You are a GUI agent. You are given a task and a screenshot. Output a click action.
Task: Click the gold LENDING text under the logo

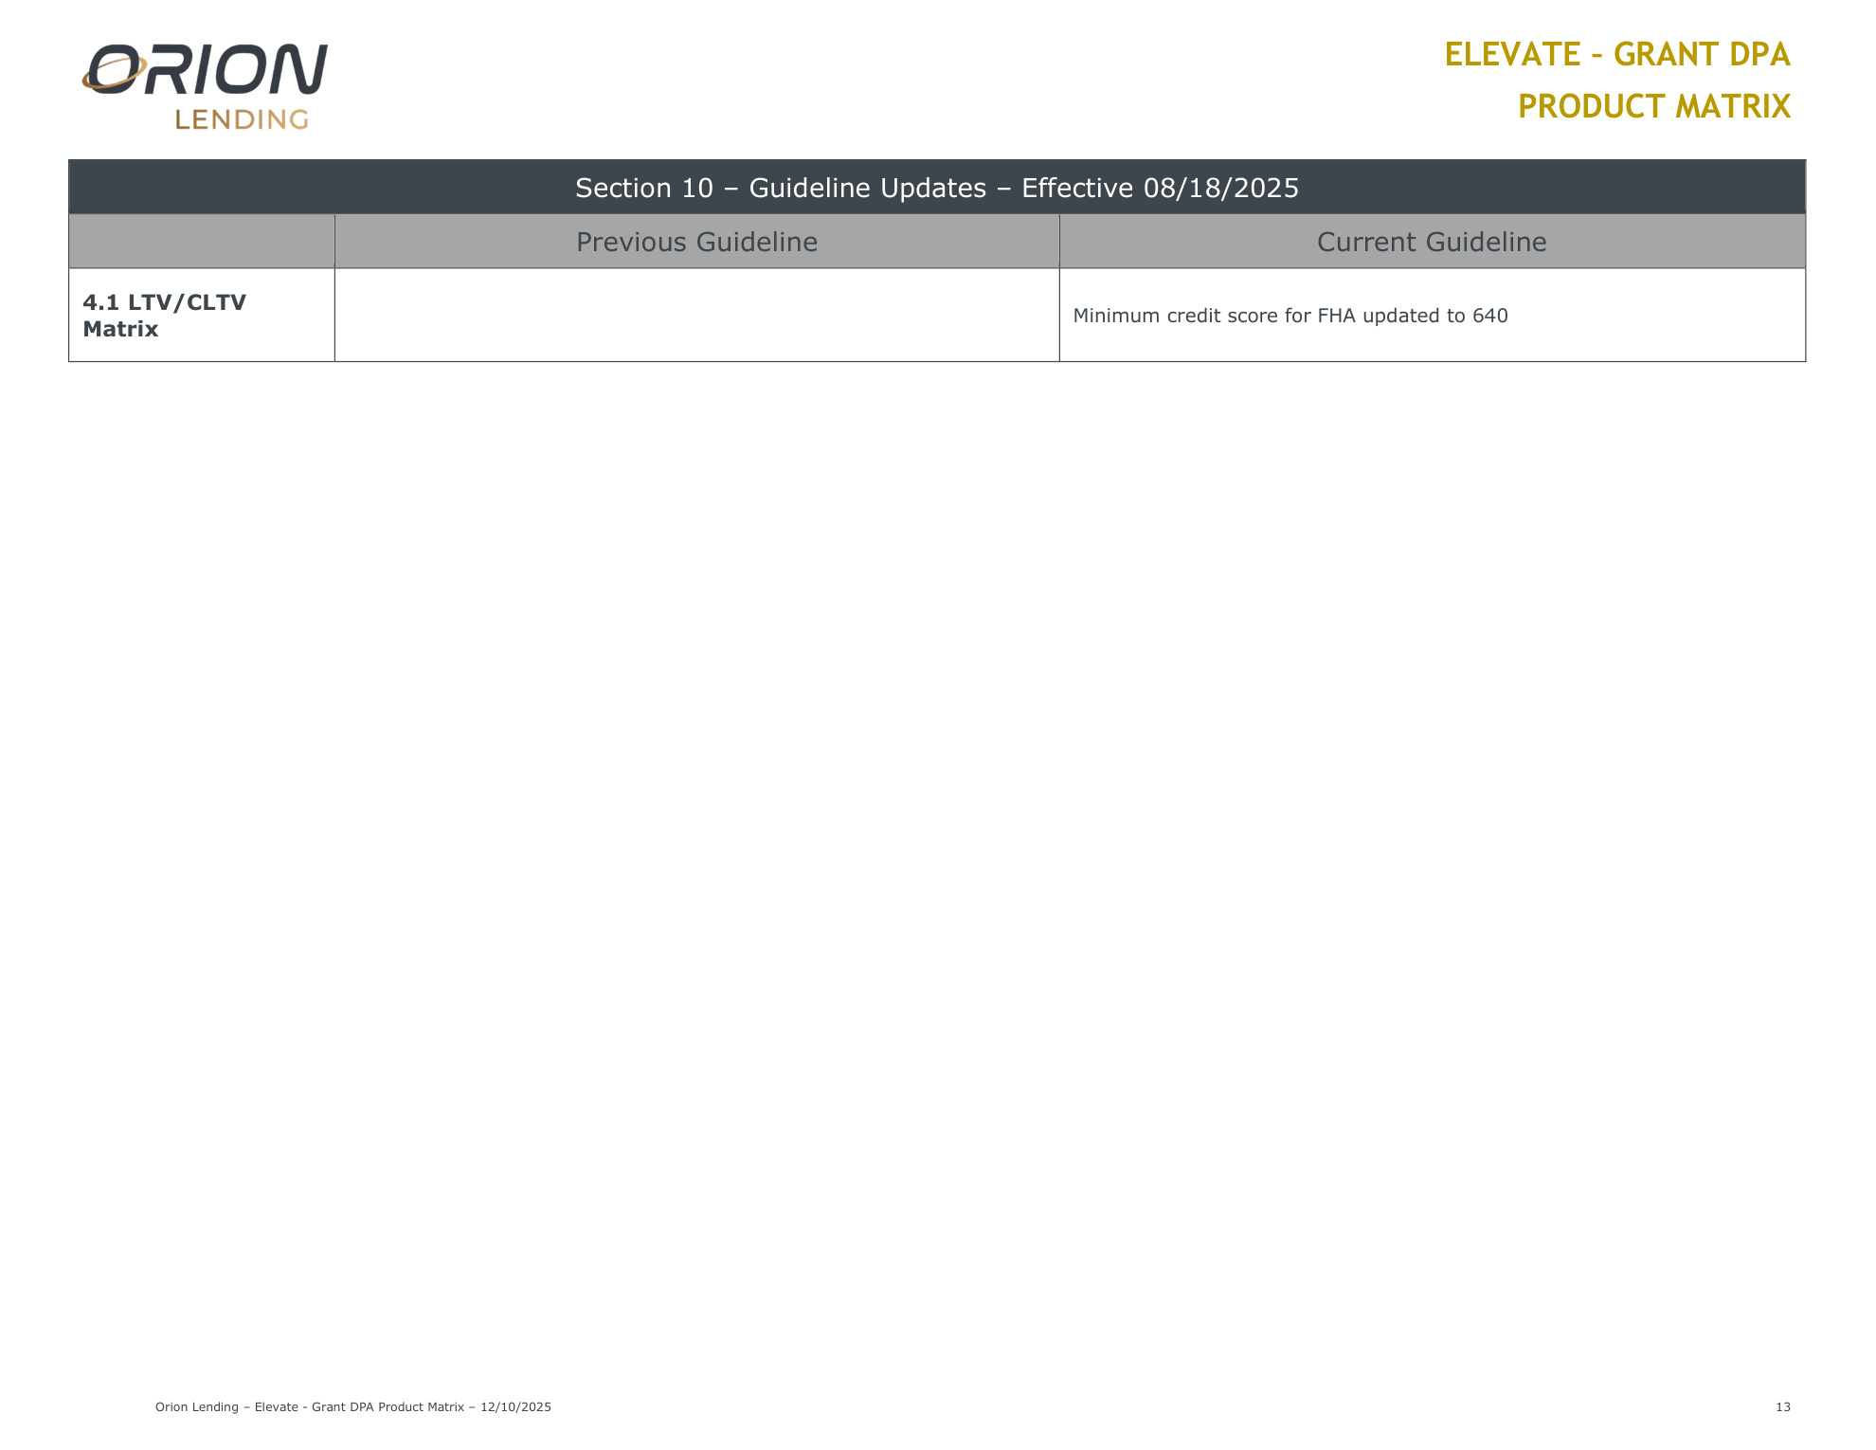point(242,119)
